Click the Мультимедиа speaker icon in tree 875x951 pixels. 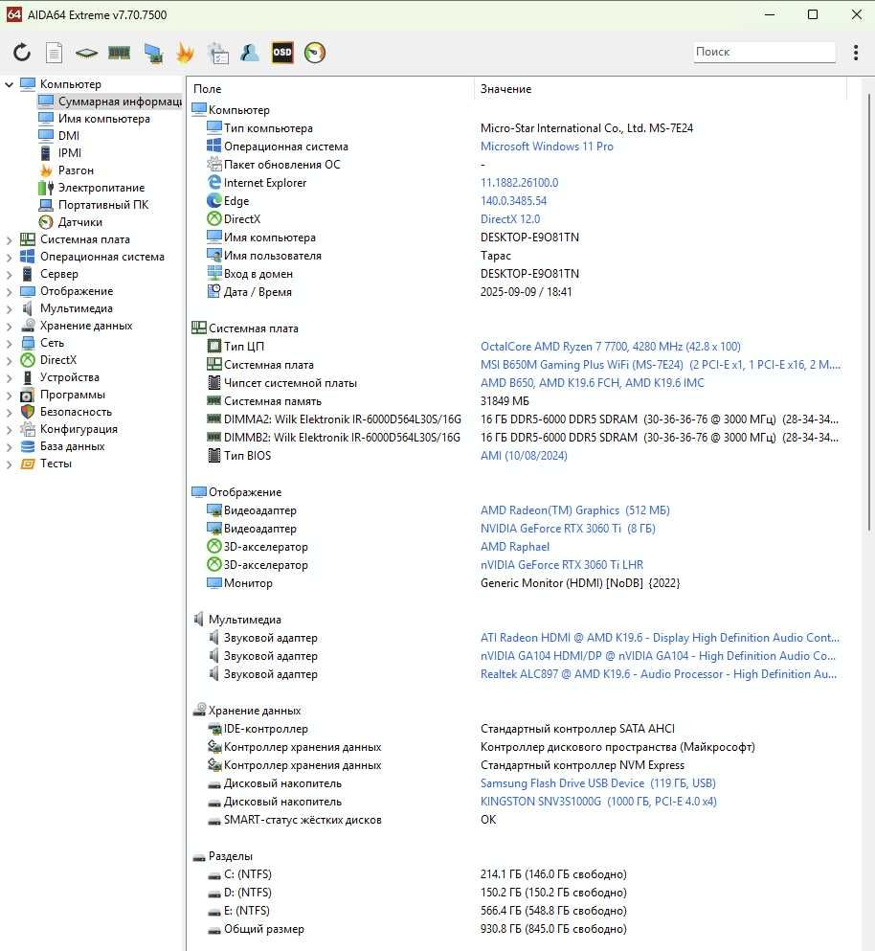pos(28,308)
